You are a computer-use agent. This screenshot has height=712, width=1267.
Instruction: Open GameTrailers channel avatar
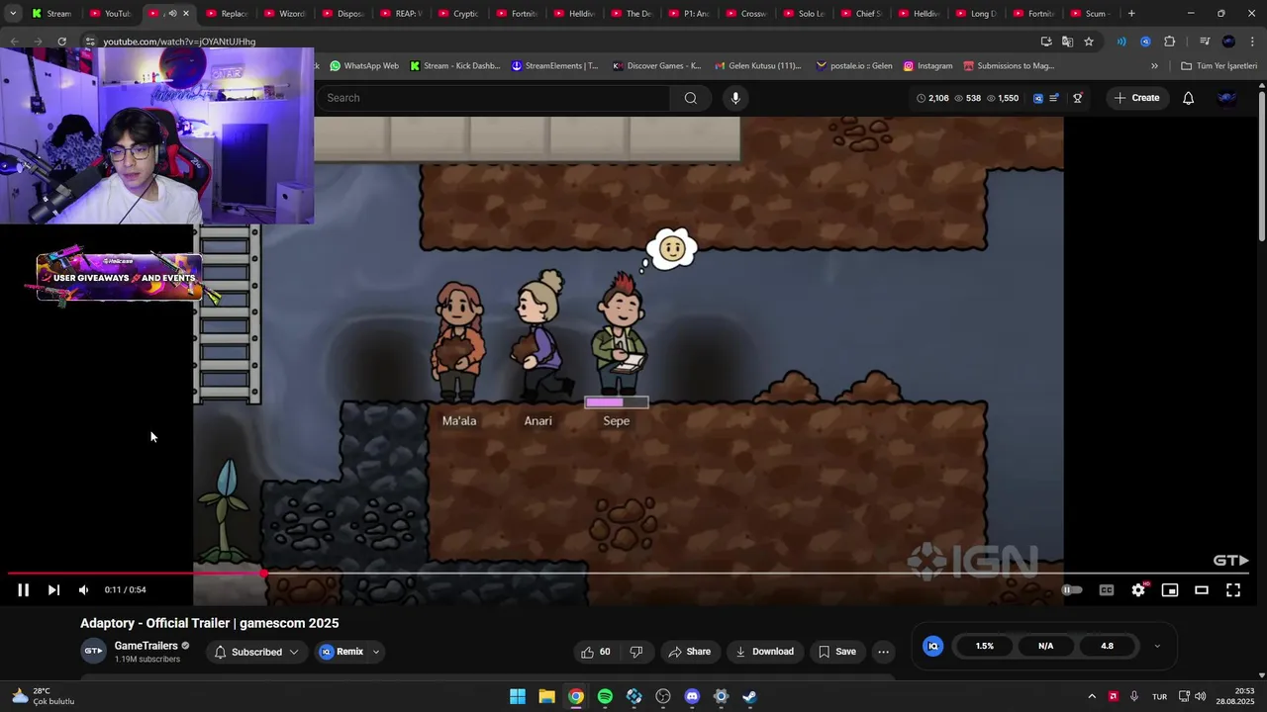pyautogui.click(x=93, y=651)
